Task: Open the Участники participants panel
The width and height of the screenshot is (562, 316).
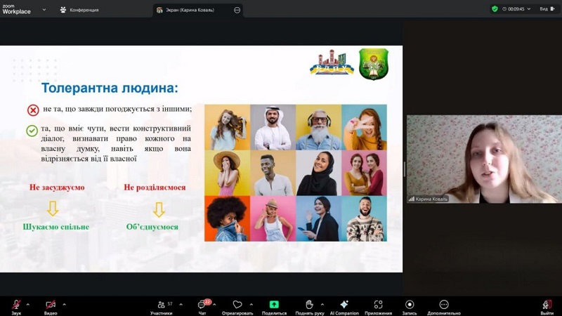Action: click(162, 305)
